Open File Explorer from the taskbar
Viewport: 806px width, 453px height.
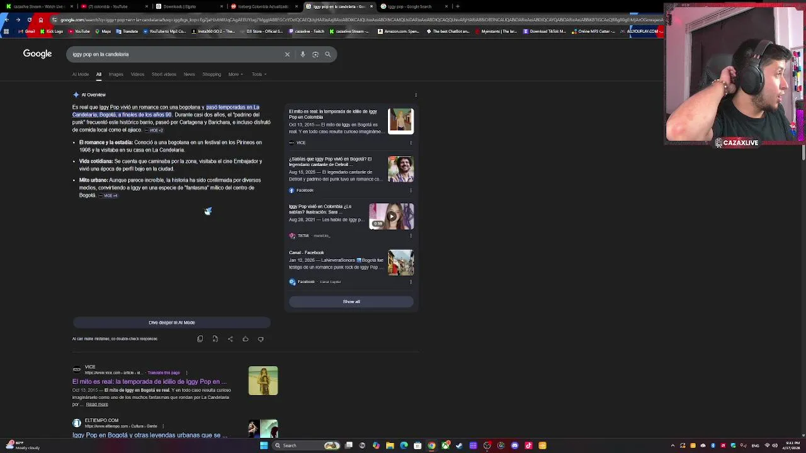pos(390,445)
